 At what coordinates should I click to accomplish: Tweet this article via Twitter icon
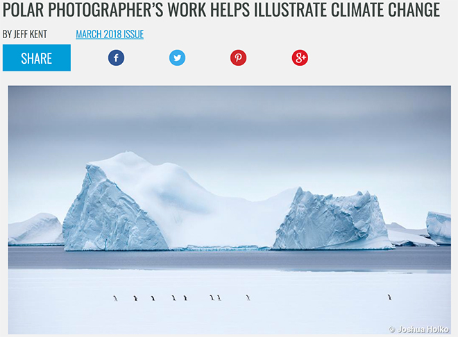pyautogui.click(x=177, y=58)
